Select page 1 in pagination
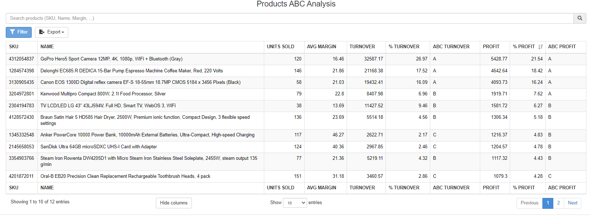 coord(548,203)
